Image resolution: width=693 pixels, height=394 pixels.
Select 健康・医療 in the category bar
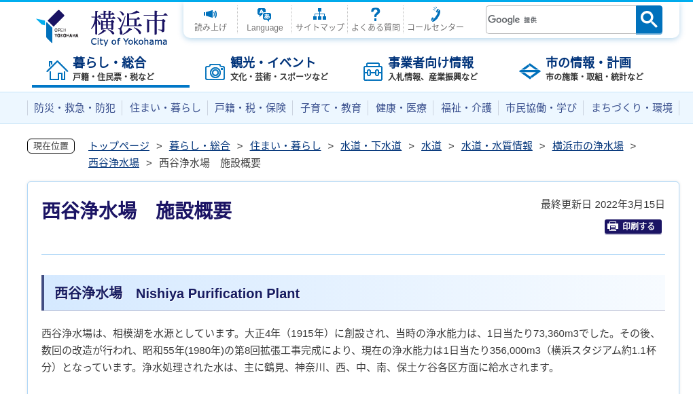401,107
